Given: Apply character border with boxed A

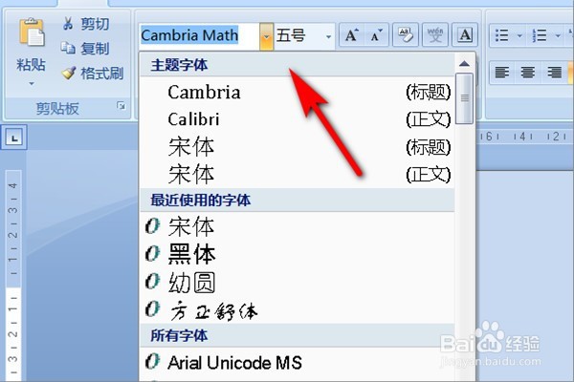Looking at the screenshot, I should (x=465, y=35).
